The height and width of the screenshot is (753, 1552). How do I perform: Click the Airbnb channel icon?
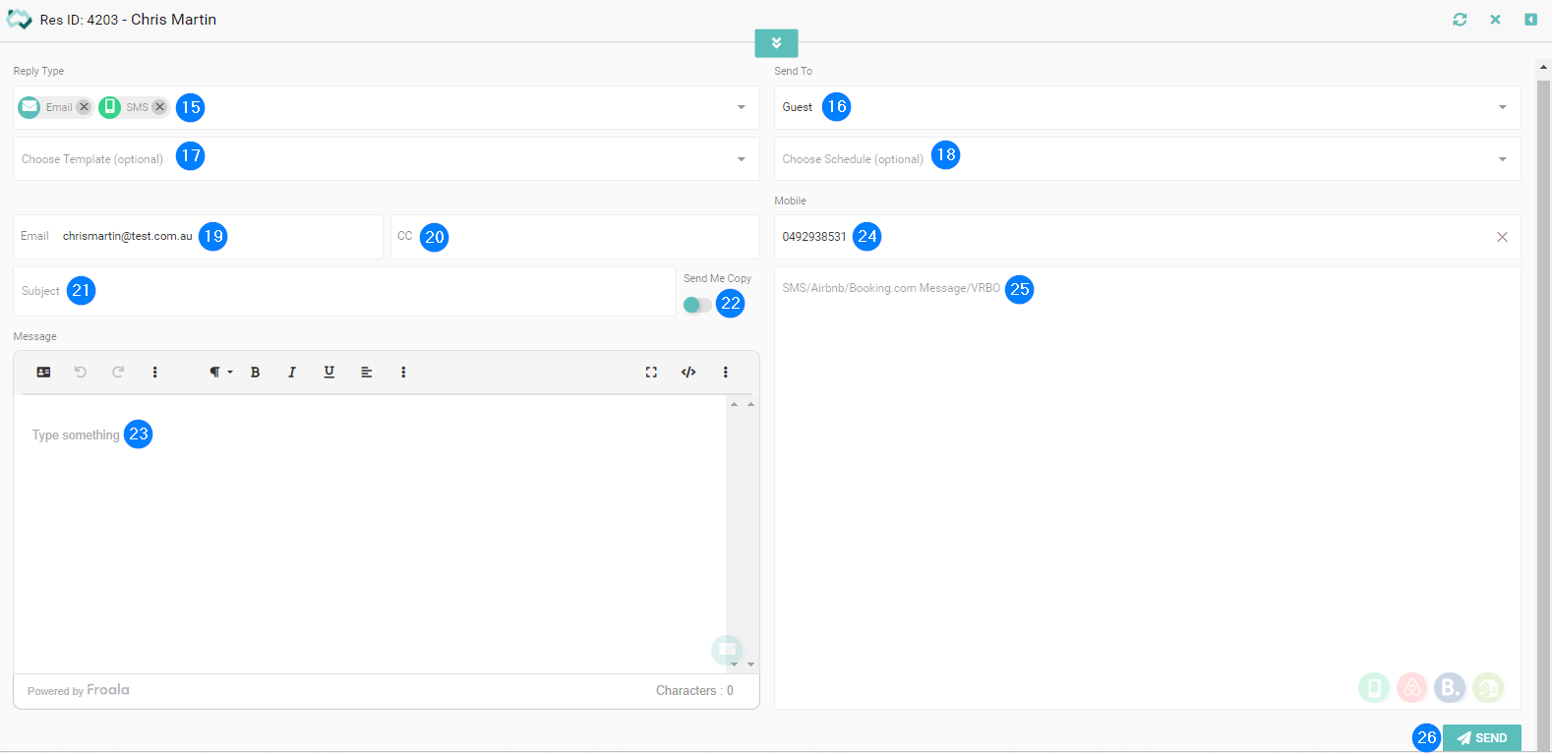click(1411, 688)
